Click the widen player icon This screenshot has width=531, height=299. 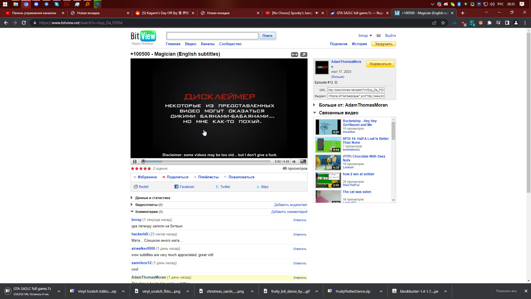point(295,55)
